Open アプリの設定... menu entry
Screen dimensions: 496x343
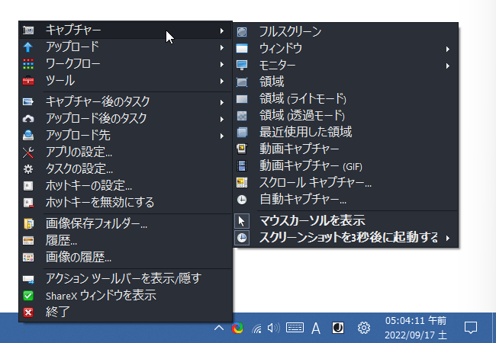click(x=126, y=152)
